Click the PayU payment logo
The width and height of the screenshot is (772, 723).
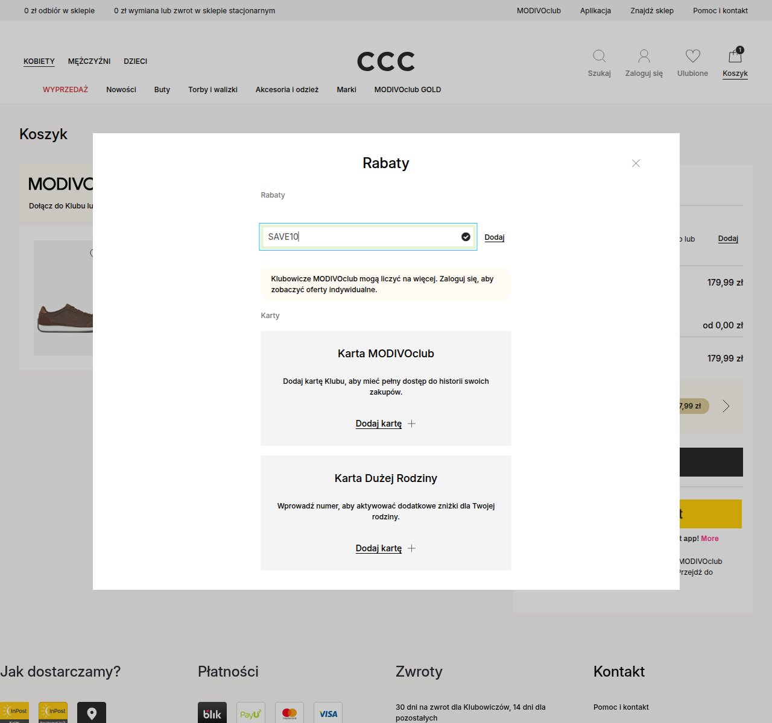click(x=251, y=713)
